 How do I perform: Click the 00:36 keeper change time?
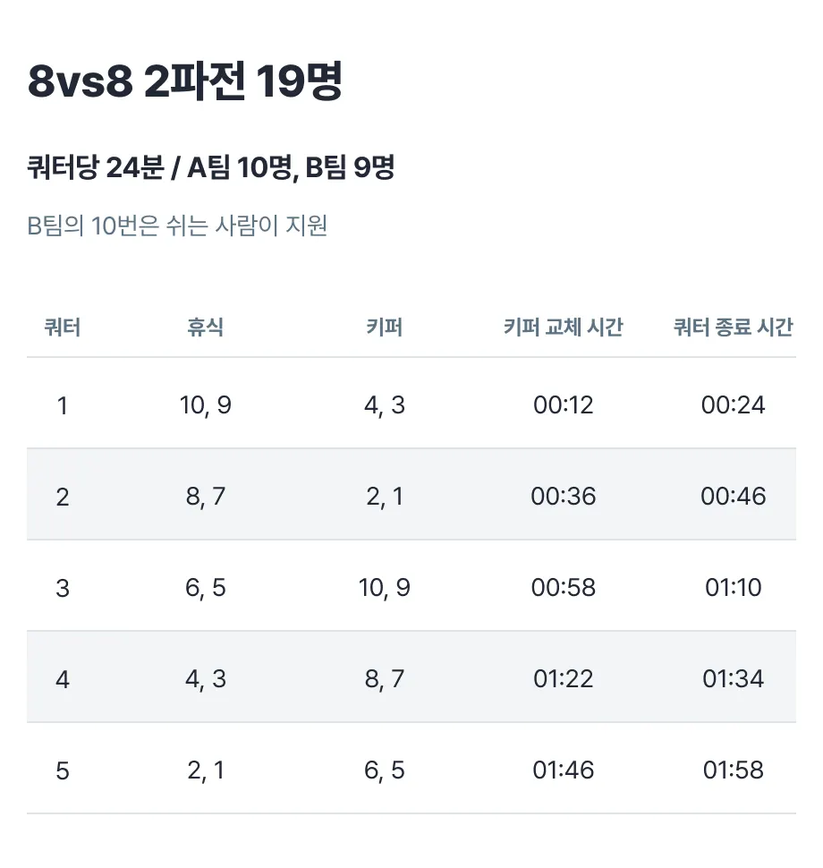pyautogui.click(x=563, y=497)
